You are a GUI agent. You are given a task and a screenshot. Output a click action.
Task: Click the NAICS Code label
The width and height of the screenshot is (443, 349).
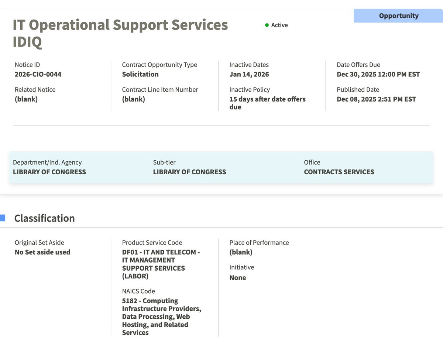point(138,291)
